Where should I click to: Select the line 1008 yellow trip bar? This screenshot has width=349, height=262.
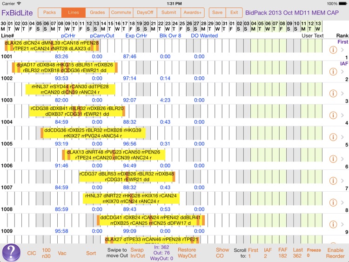point(131,199)
